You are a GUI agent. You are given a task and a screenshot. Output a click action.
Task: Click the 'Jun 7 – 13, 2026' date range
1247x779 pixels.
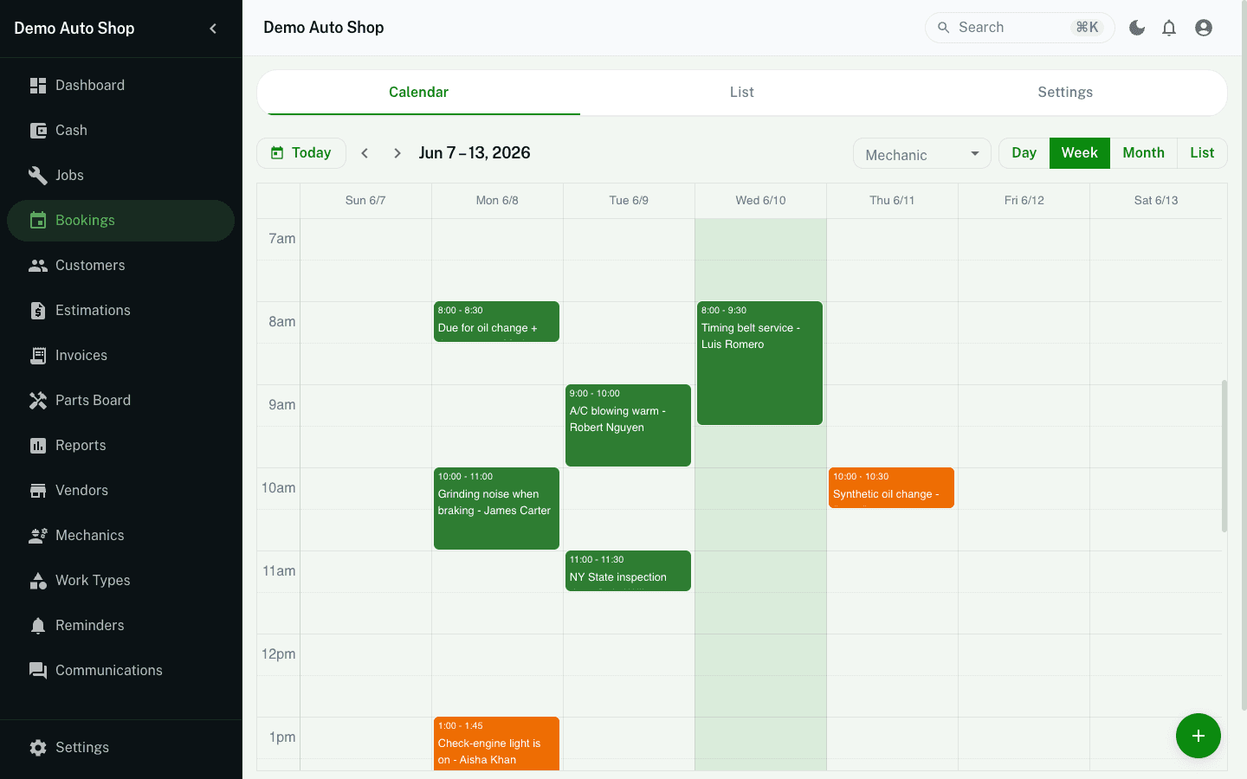coord(475,153)
